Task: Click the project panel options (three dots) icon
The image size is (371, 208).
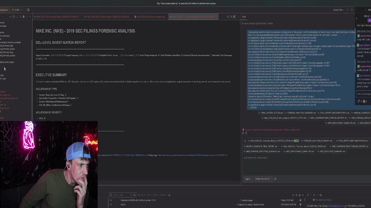Action: point(27,17)
